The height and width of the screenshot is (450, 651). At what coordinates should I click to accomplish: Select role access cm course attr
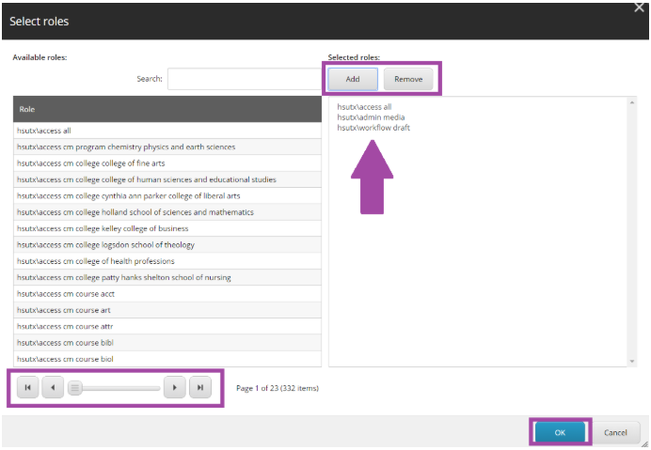tap(167, 326)
